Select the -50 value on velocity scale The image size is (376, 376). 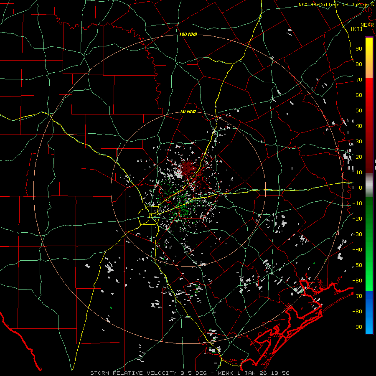click(357, 265)
